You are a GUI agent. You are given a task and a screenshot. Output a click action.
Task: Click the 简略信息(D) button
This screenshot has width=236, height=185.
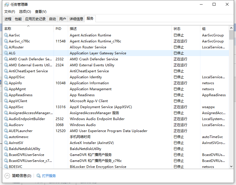coord(22,176)
